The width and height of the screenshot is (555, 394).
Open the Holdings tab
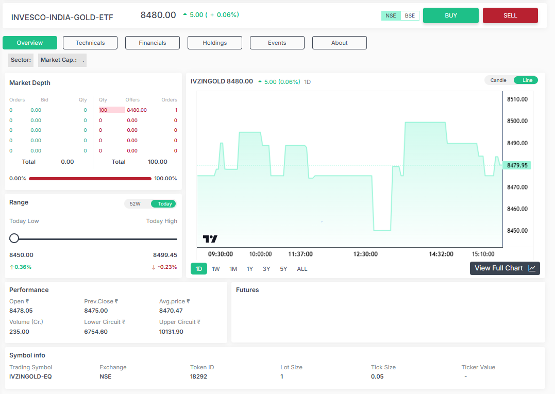(215, 43)
